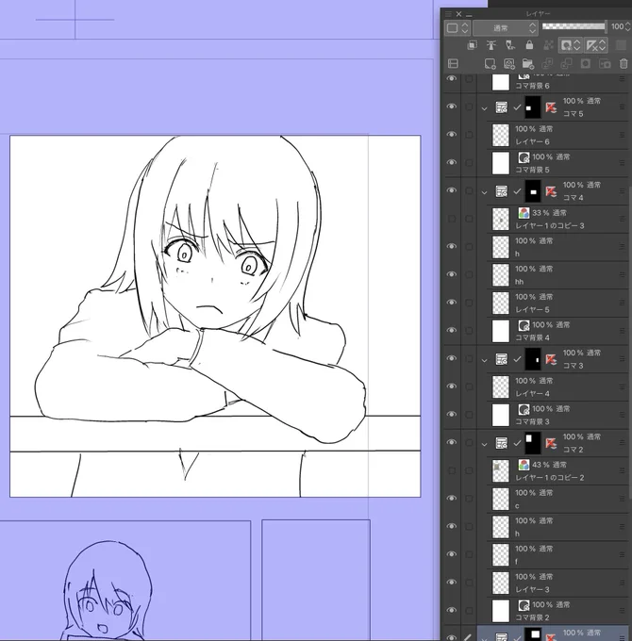Hide コマ背景 5 layer
The width and height of the screenshot is (632, 641).
pyautogui.click(x=452, y=163)
